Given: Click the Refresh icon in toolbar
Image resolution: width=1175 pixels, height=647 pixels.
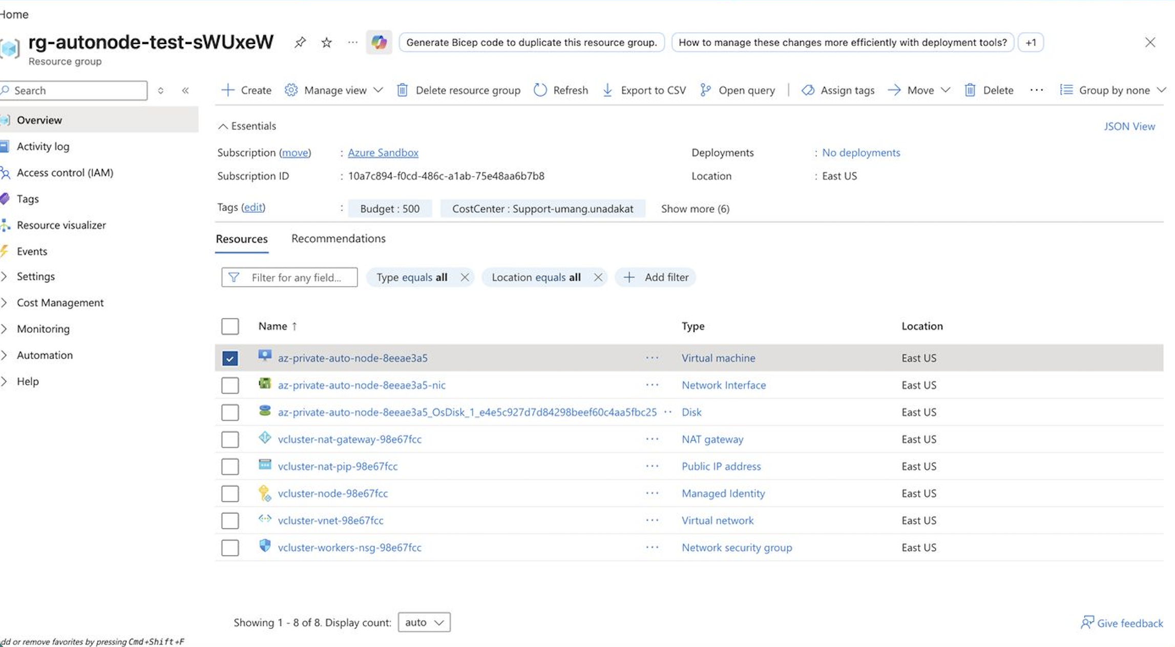Looking at the screenshot, I should 540,90.
